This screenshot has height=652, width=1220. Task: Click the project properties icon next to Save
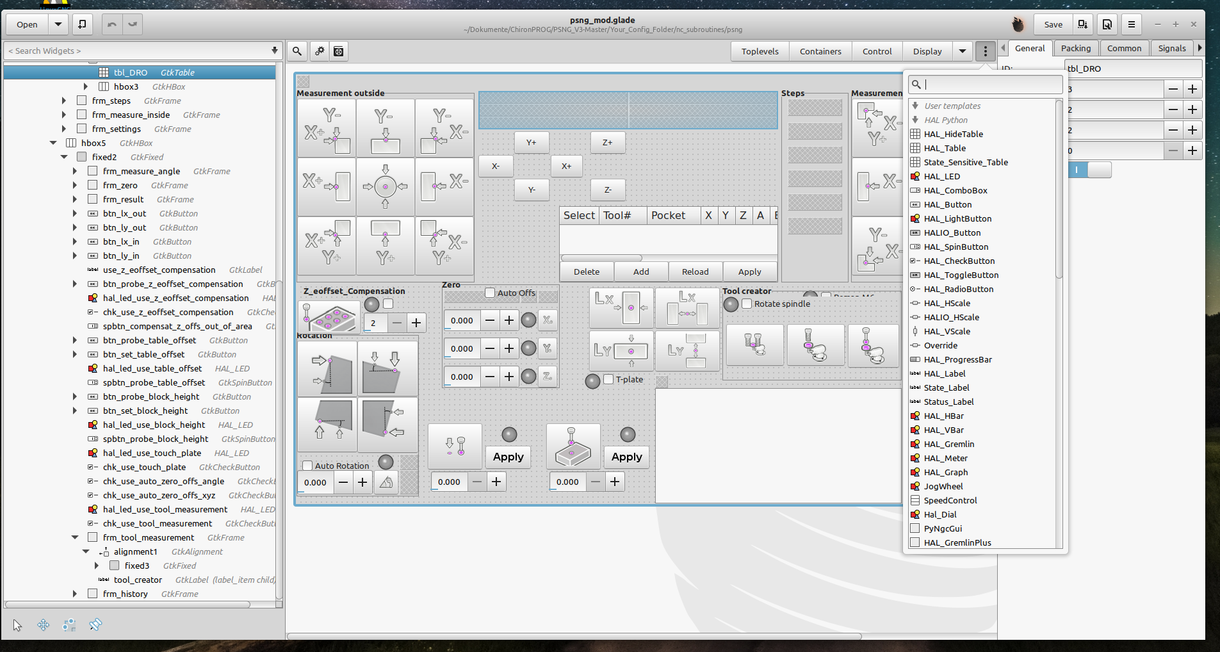click(1082, 24)
